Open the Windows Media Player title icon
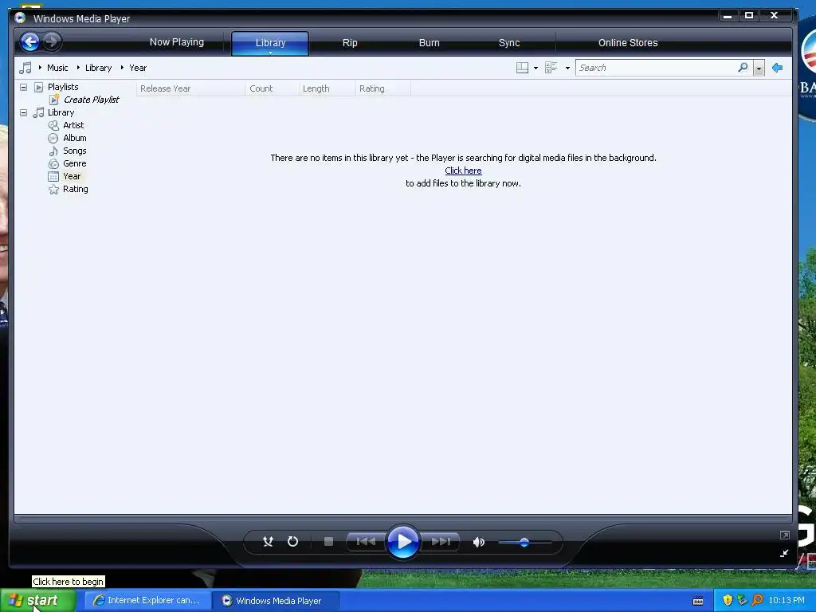 pyautogui.click(x=20, y=18)
